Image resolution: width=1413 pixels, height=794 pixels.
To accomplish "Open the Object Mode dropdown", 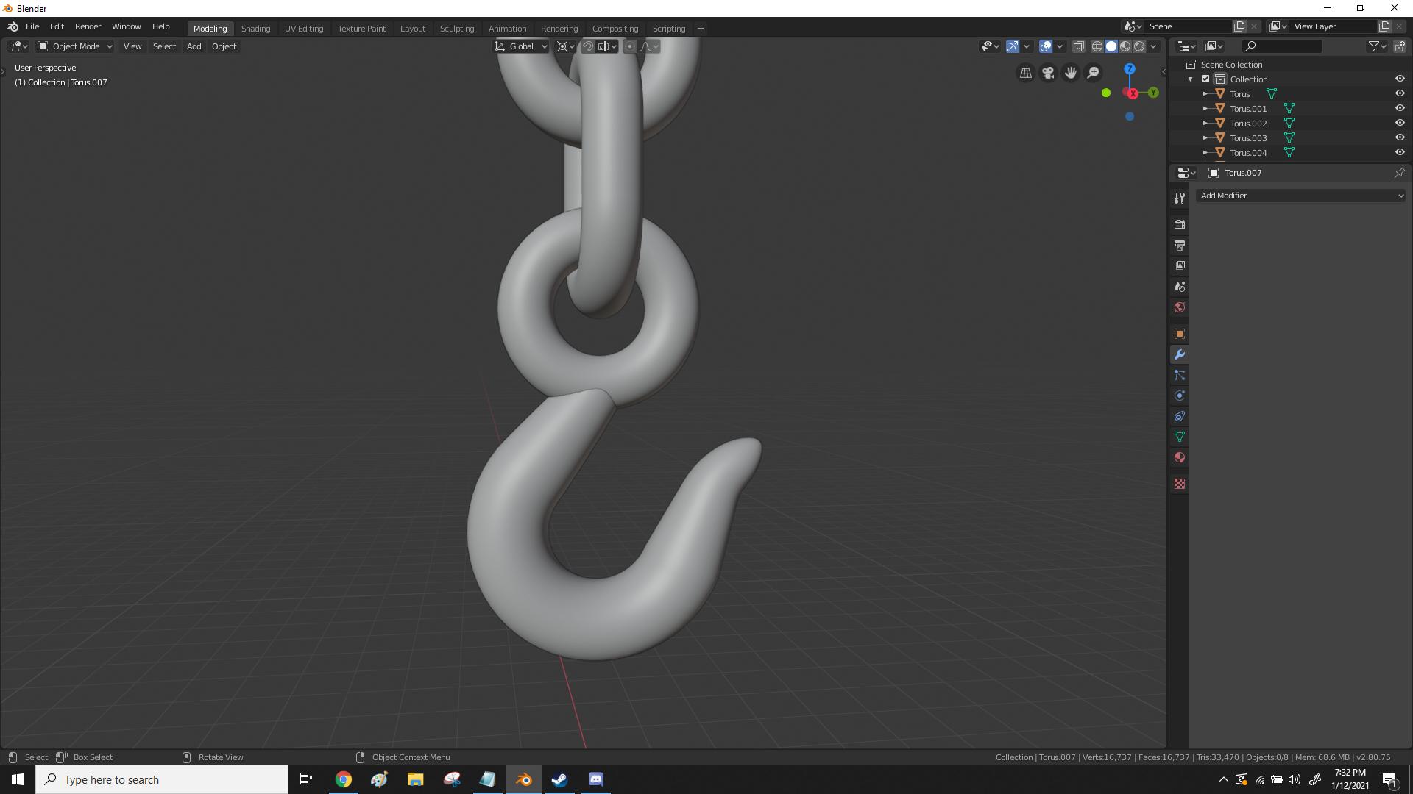I will (x=74, y=46).
